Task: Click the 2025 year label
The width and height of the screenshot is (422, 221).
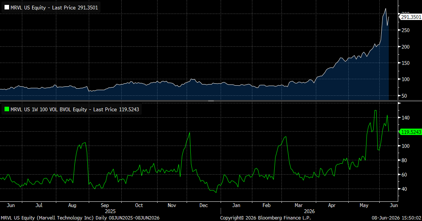Action: pyautogui.click(x=110, y=211)
